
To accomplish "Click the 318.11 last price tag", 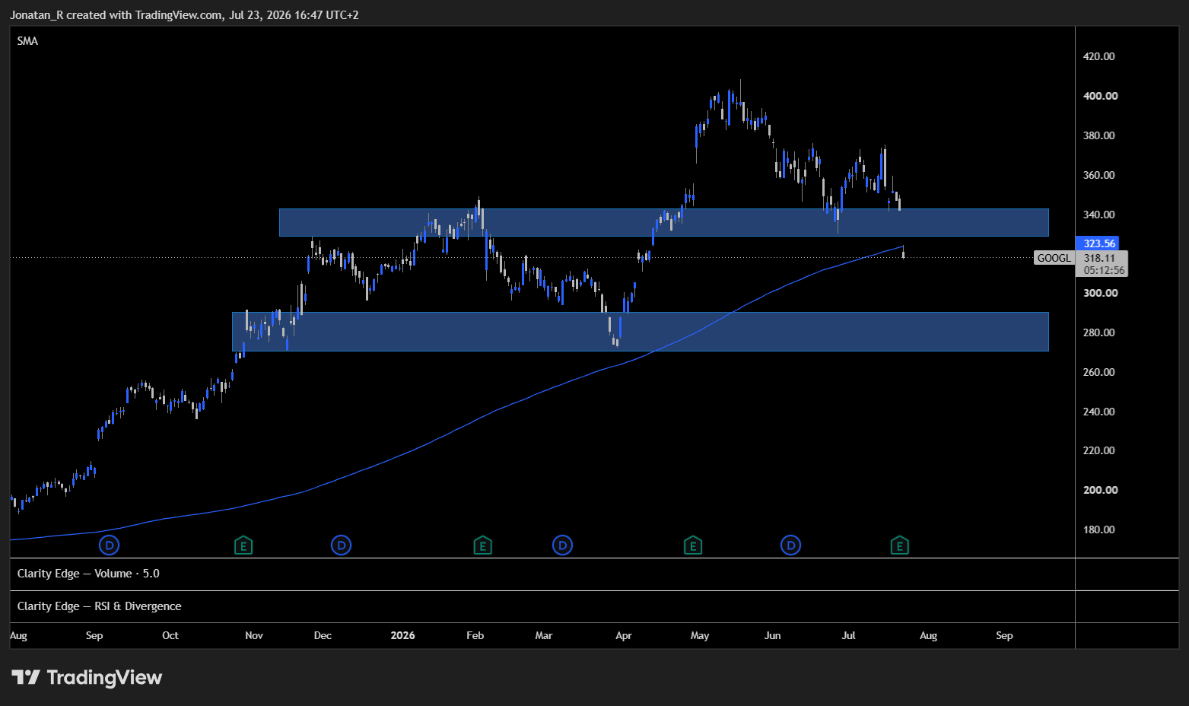I will [1098, 258].
